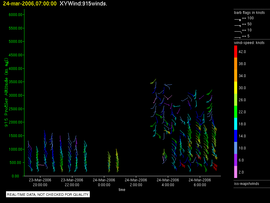
Task: Select the yellow 30.0 knots color swatch
Action: click(235, 88)
